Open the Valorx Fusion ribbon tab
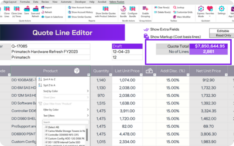This screenshot has height=146, width=234. point(117,2)
